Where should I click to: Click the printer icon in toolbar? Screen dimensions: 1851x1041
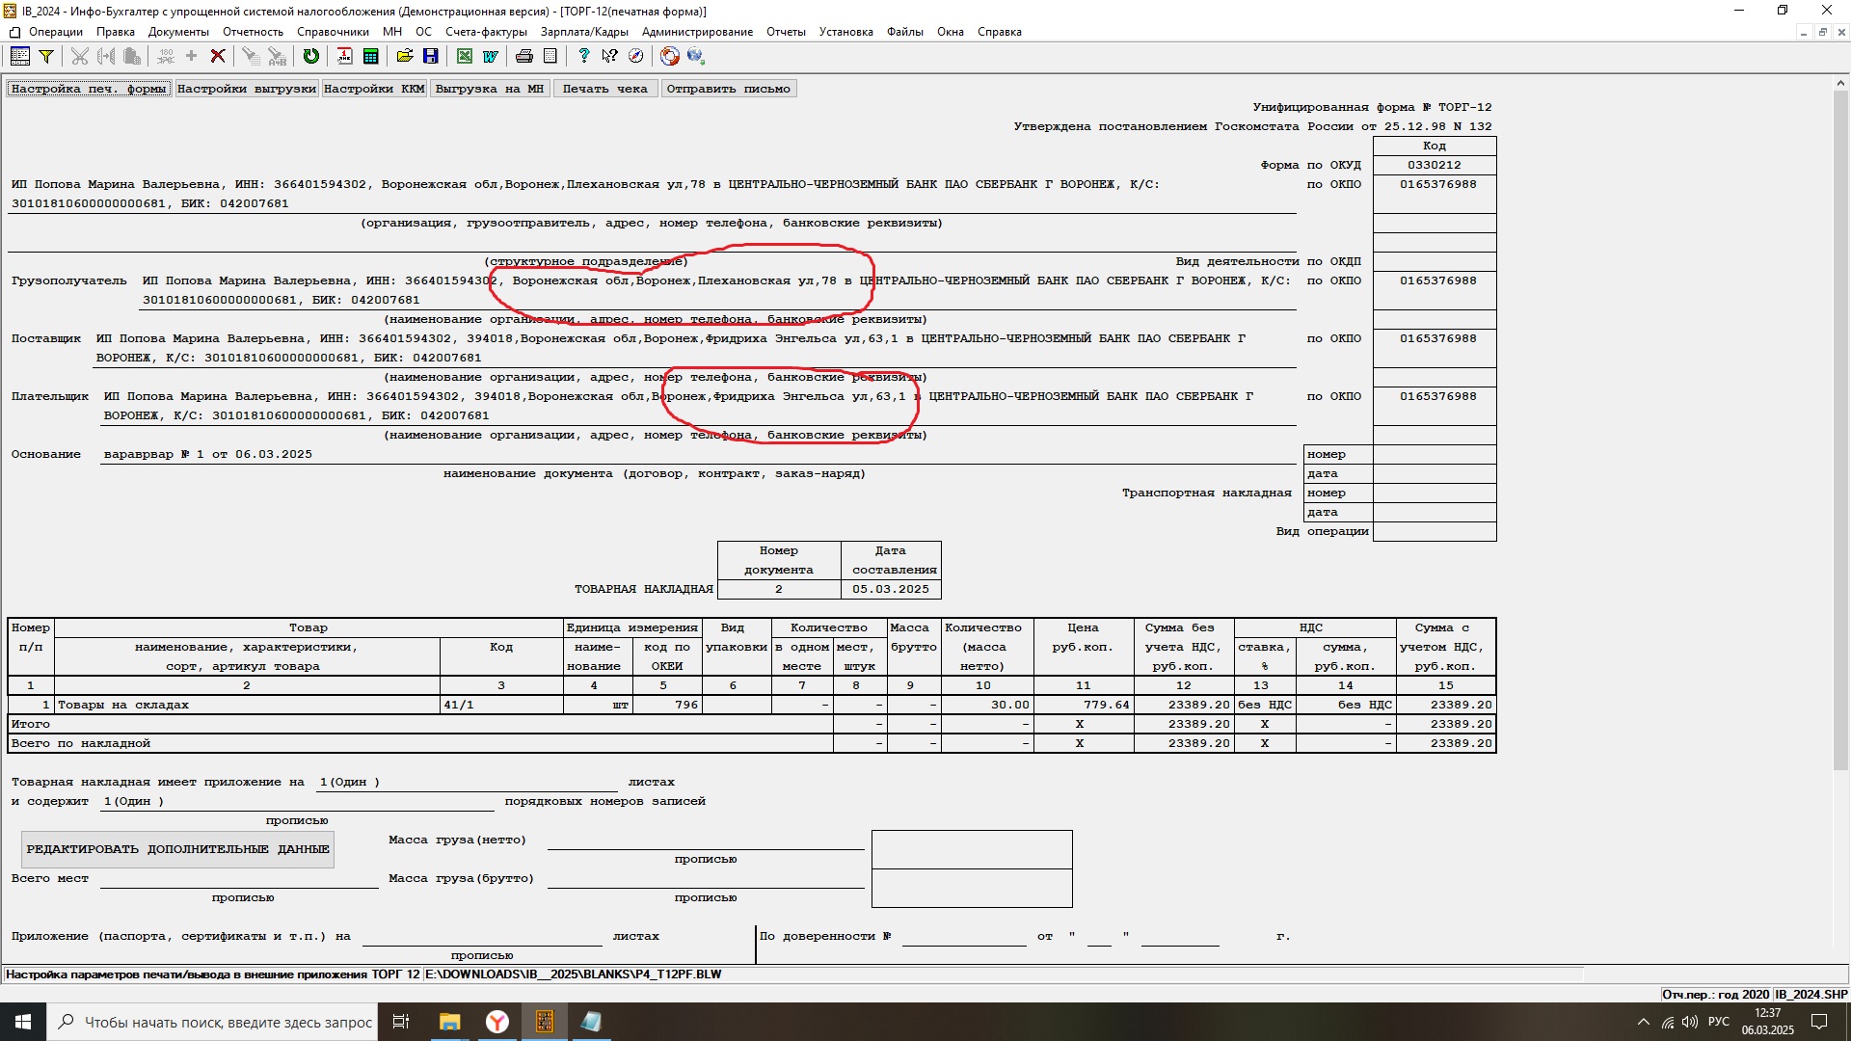pyautogui.click(x=524, y=57)
